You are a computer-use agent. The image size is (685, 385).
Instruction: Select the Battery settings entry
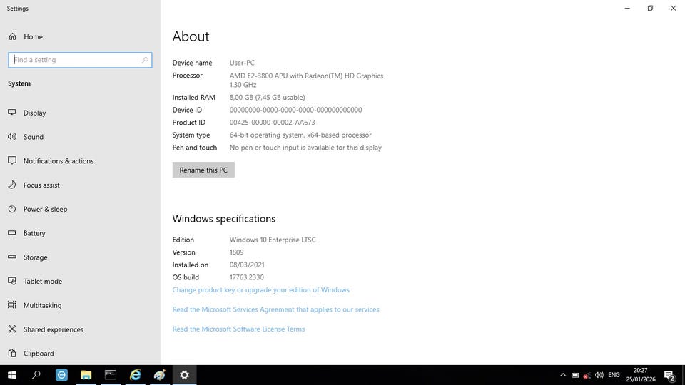(x=27, y=232)
